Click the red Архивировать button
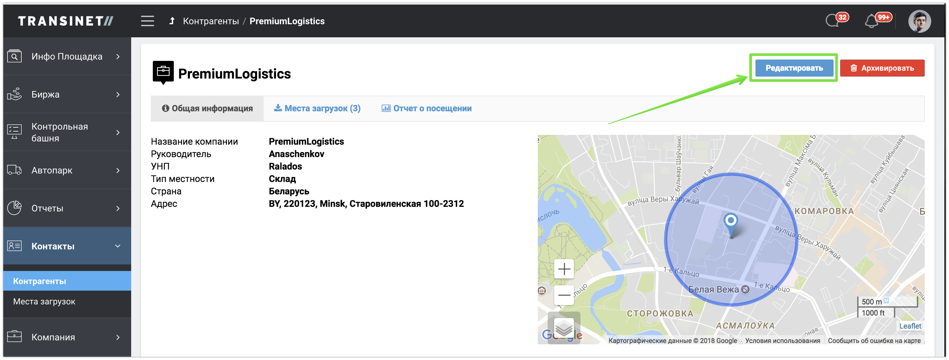 click(882, 68)
